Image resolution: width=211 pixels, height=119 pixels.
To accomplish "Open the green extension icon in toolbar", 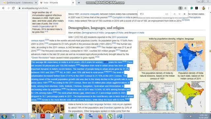I will 192,8.
